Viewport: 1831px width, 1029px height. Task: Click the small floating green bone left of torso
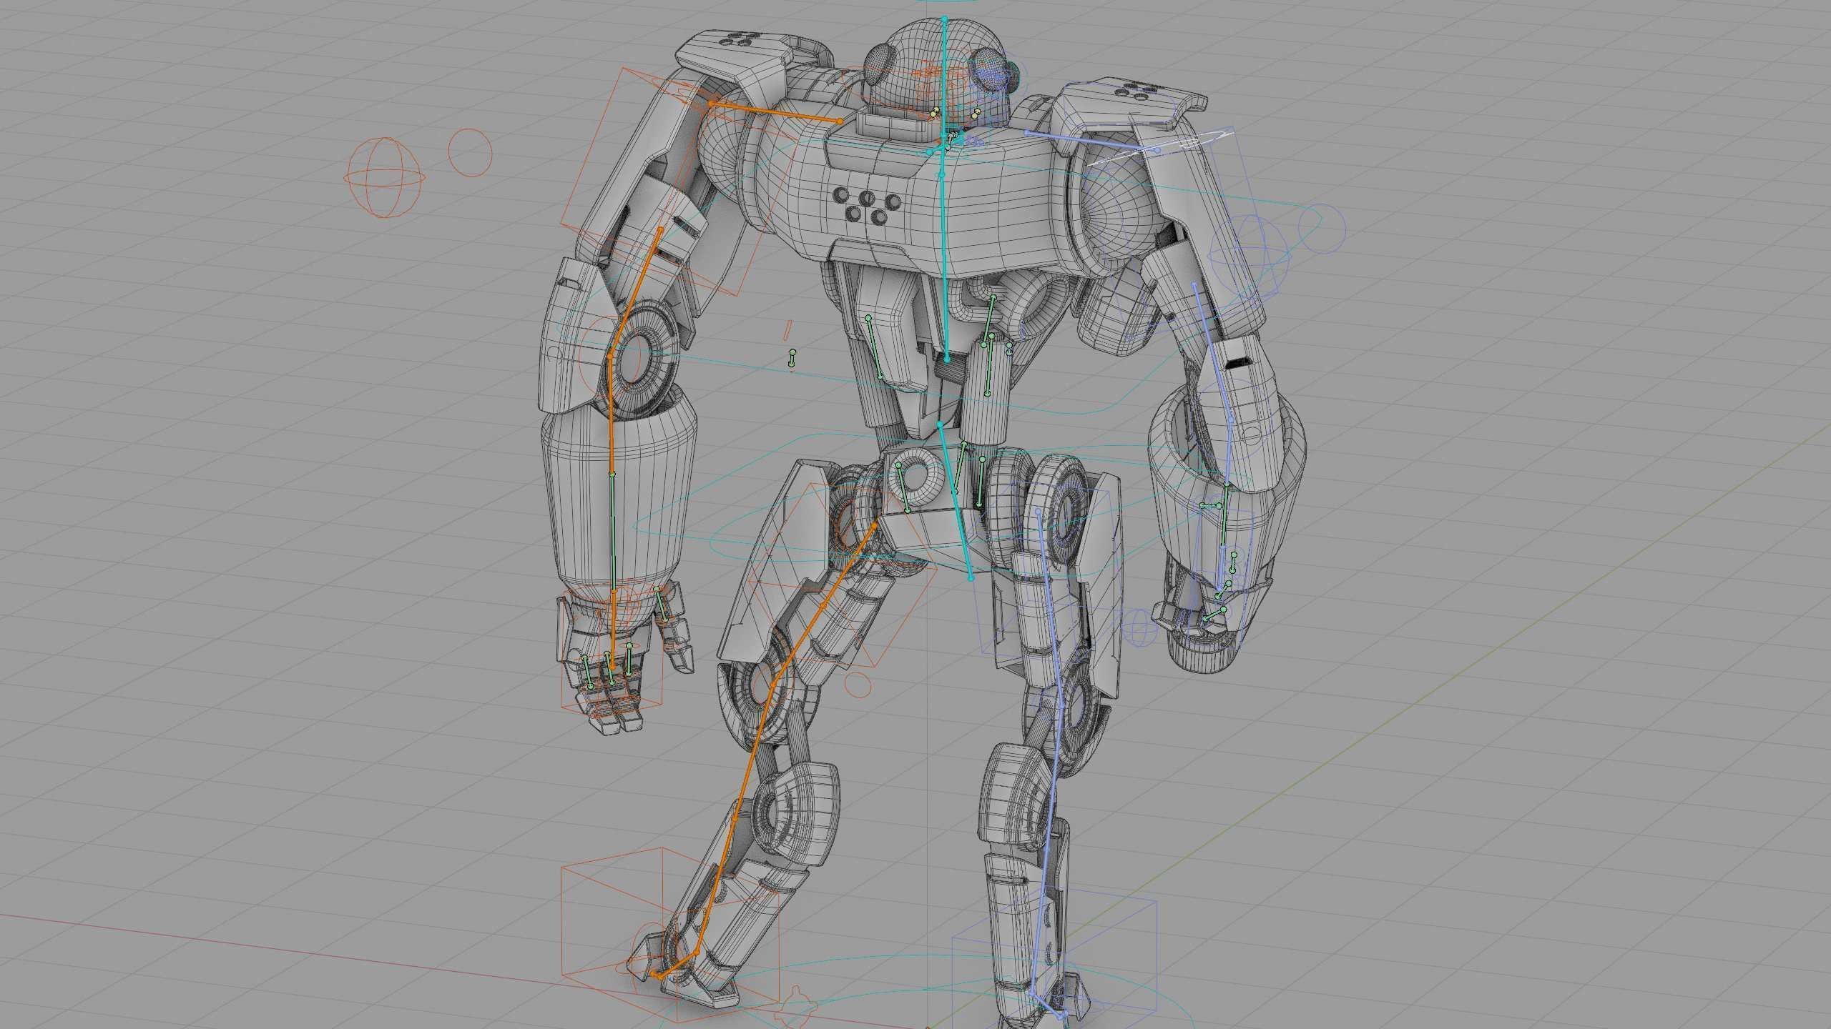[792, 359]
